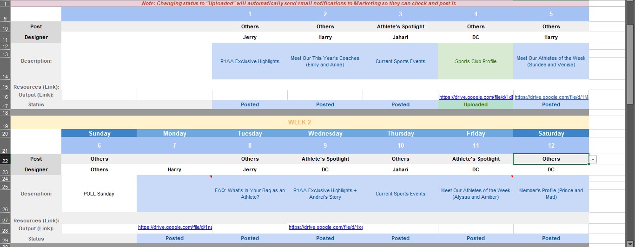Screen dimensions: 635x247
Task: Select Posted status under day 1
Action: [250, 104]
